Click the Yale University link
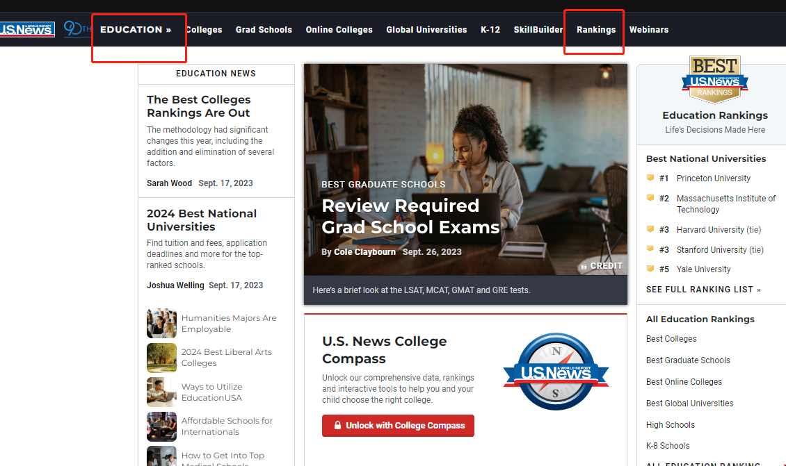786x466 pixels. [x=703, y=269]
